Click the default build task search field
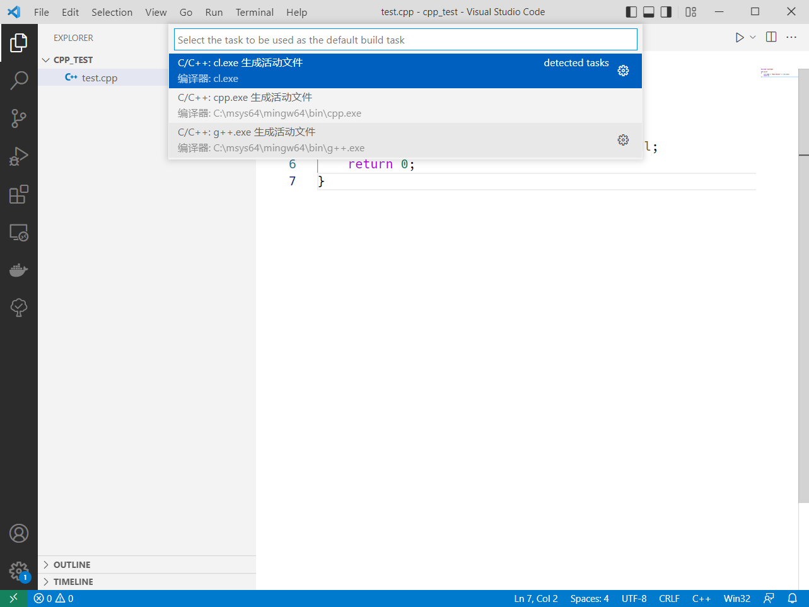809x607 pixels. pyautogui.click(x=405, y=40)
